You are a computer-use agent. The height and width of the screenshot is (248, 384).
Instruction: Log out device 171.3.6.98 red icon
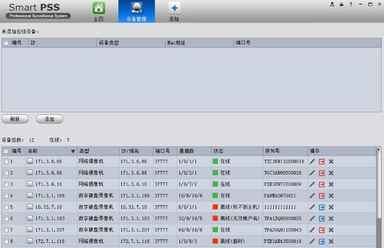point(322,161)
